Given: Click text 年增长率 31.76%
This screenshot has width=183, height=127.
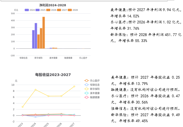Looking at the screenshot, I should click(x=125, y=28).
